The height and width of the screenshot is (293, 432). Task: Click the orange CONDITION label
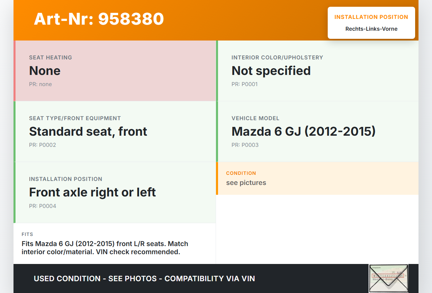coord(241,173)
